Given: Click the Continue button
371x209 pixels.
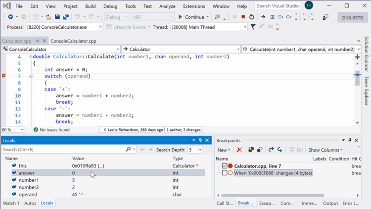Looking at the screenshot, I should [x=191, y=17].
